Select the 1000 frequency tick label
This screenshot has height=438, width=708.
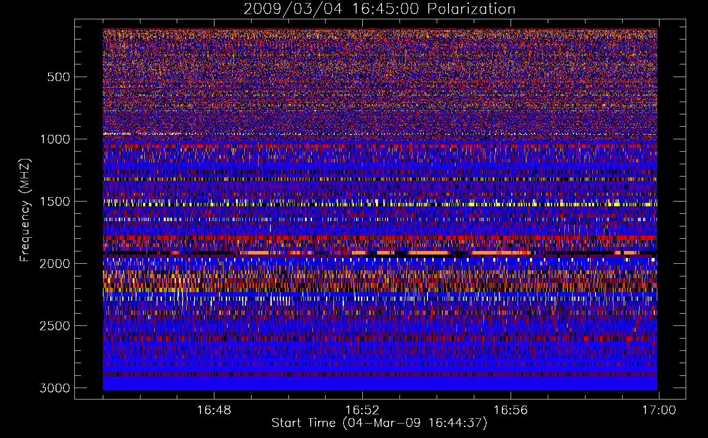coord(55,139)
